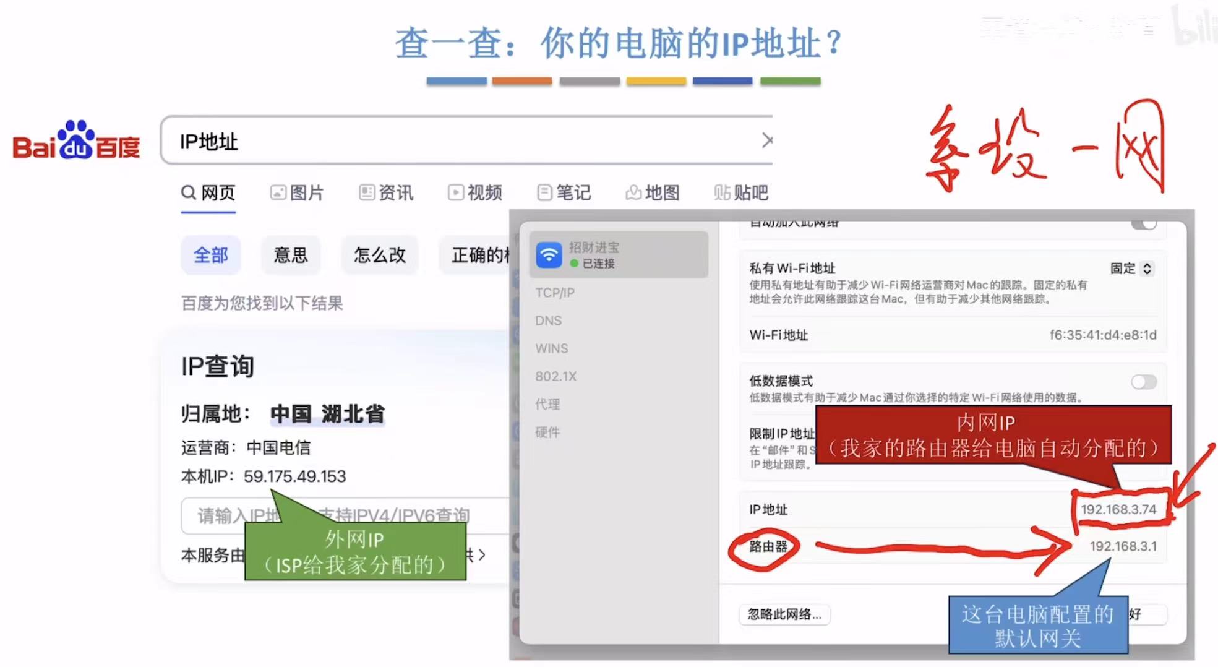
Task: Select the 怎么改 filter chip
Action: (380, 255)
